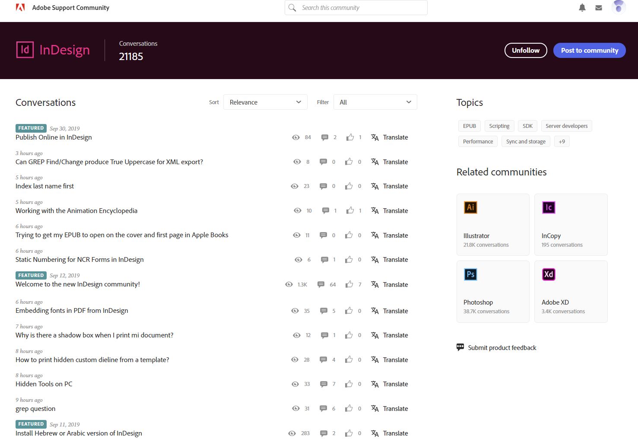Screen dimensions: 638x439
Task: Like the Welcome to the new InDesign community post
Action: tap(349, 284)
